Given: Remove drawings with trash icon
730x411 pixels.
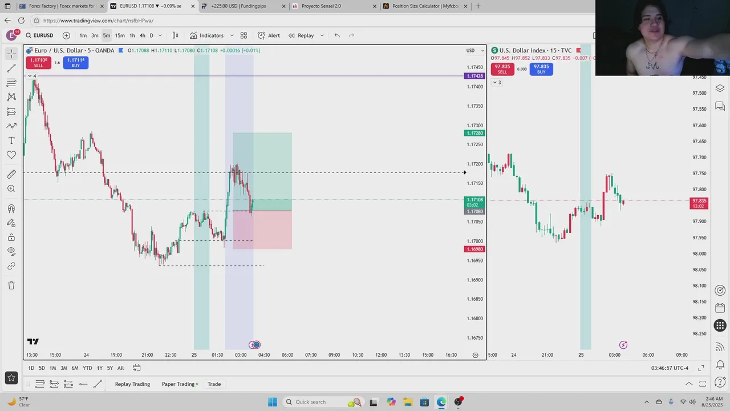Looking at the screenshot, I should [11, 285].
